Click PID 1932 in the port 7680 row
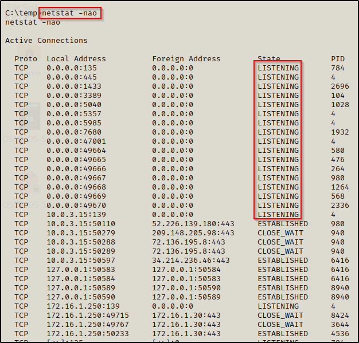The width and height of the screenshot is (359, 343). tap(340, 132)
